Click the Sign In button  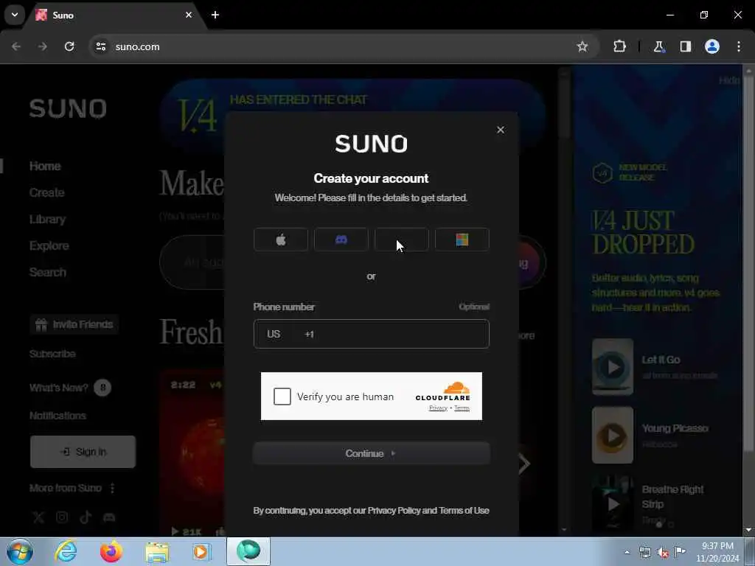(83, 452)
